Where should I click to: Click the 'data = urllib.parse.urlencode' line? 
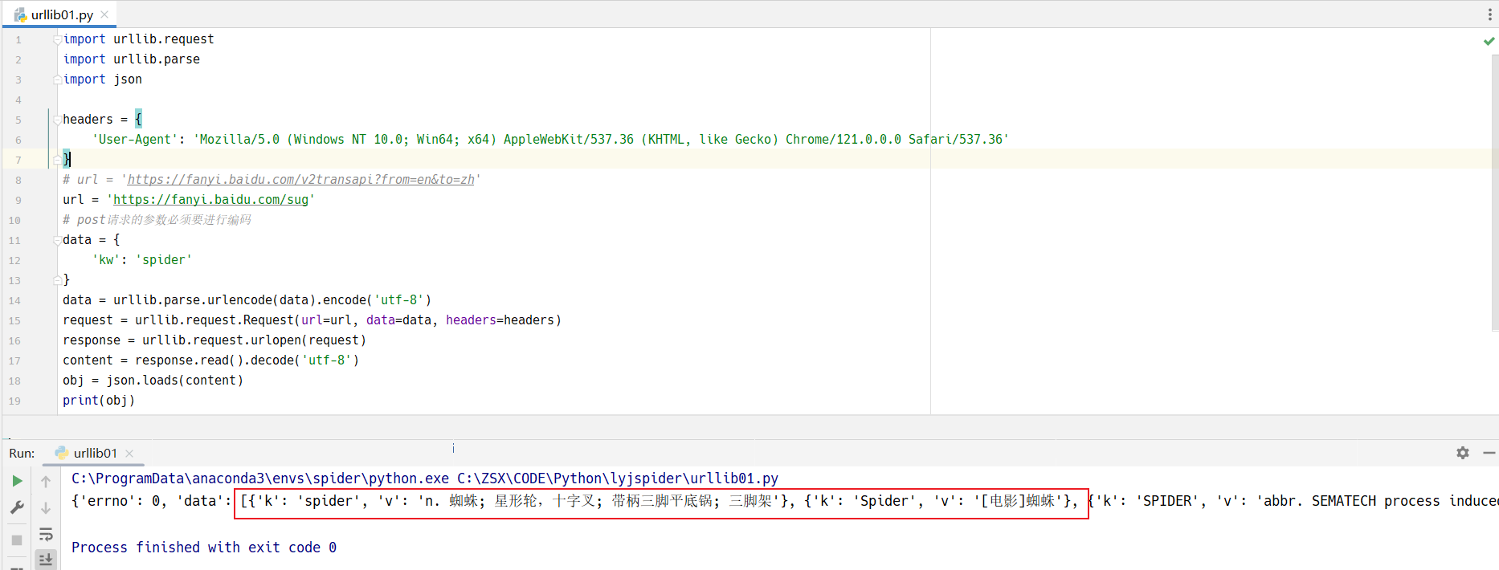[247, 300]
